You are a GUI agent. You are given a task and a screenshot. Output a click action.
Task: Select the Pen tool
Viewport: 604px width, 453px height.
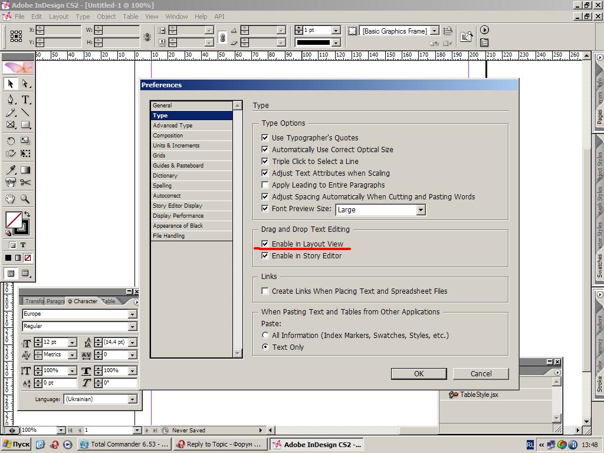pos(11,100)
